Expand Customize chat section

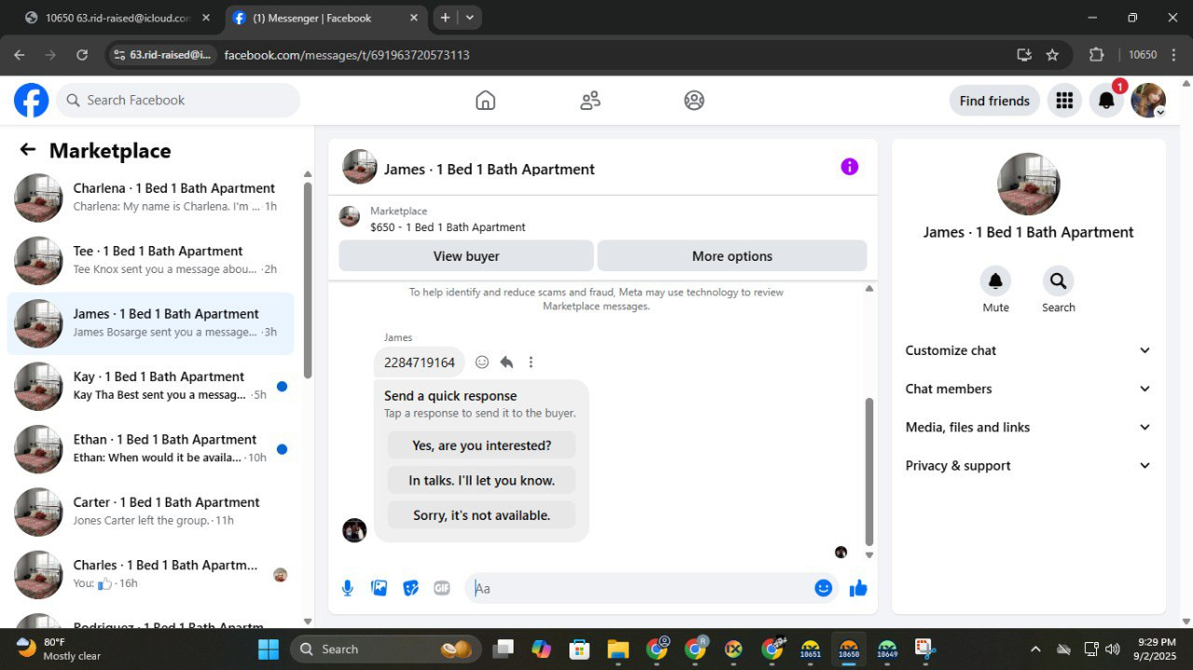[1028, 350]
